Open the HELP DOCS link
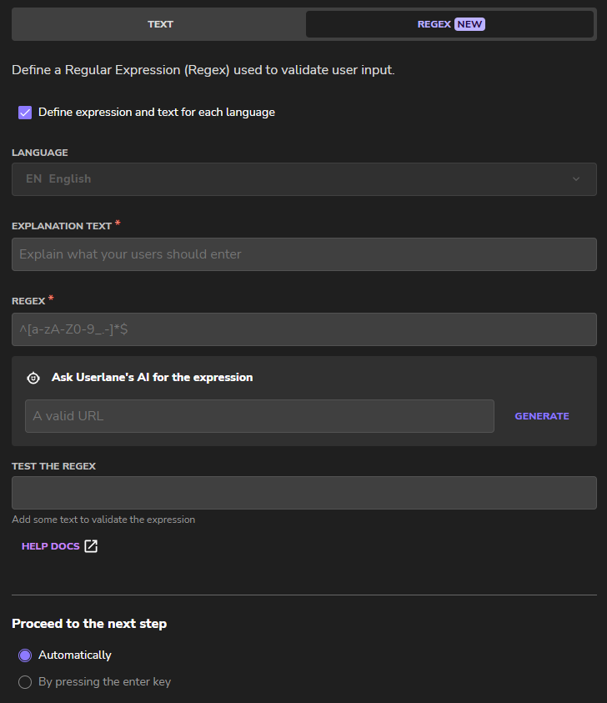Image resolution: width=607 pixels, height=703 pixels. [51, 546]
